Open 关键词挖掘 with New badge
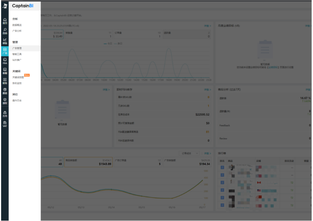This screenshot has height=221, width=313. (x=18, y=77)
